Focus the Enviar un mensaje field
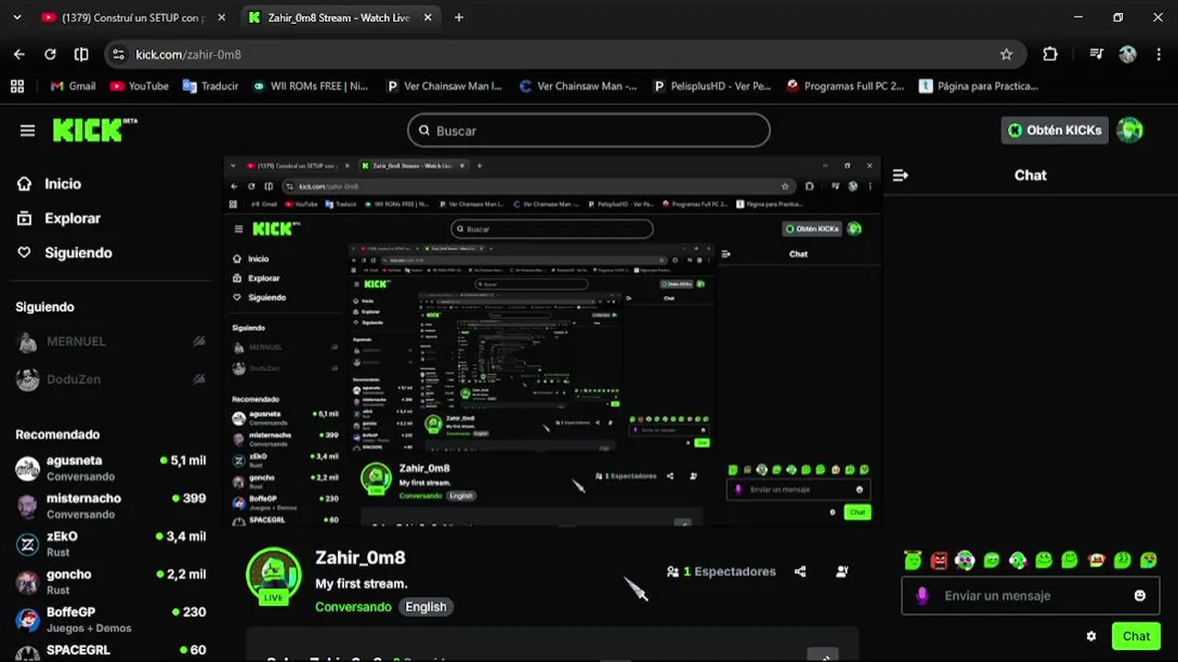The height and width of the screenshot is (662, 1178). click(x=1030, y=596)
